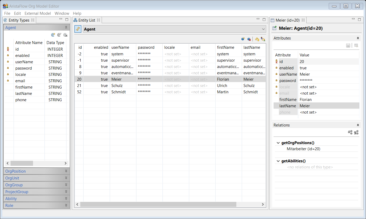Click the edit attribute pencil icon
This screenshot has width=366, height=219.
(59, 35)
